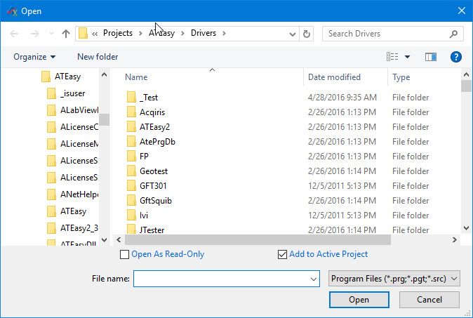Click New folder in the toolbar

pyautogui.click(x=98, y=57)
